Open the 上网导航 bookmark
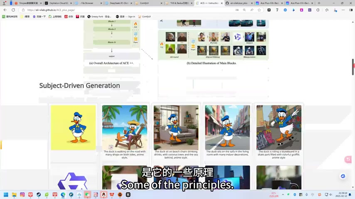Screen dimensions: 355x199 55,17
